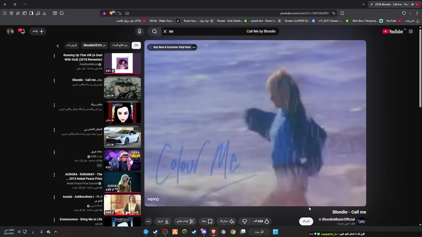
Task: Close the Buy New & Exclusive Vinyl card
Action: point(150,47)
